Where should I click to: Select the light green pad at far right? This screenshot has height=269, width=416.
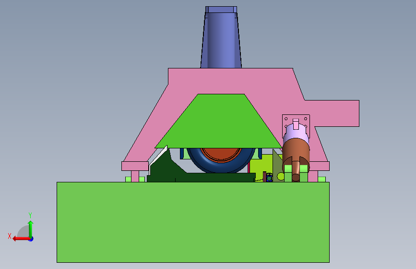tap(321, 179)
